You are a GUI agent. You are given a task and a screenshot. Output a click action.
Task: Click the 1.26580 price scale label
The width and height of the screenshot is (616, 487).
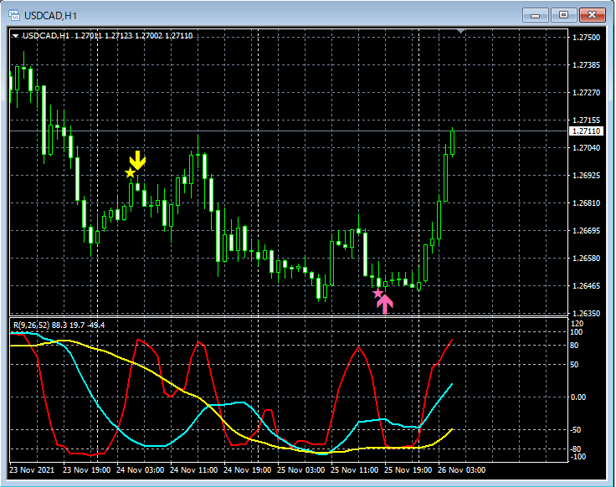586,258
